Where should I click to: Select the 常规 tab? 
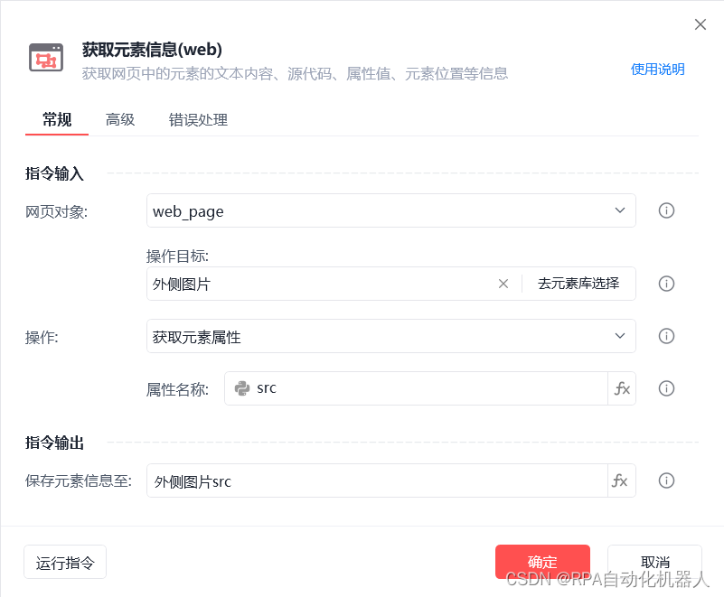57,119
